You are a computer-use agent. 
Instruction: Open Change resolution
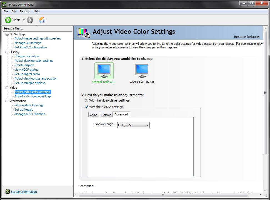[27, 56]
